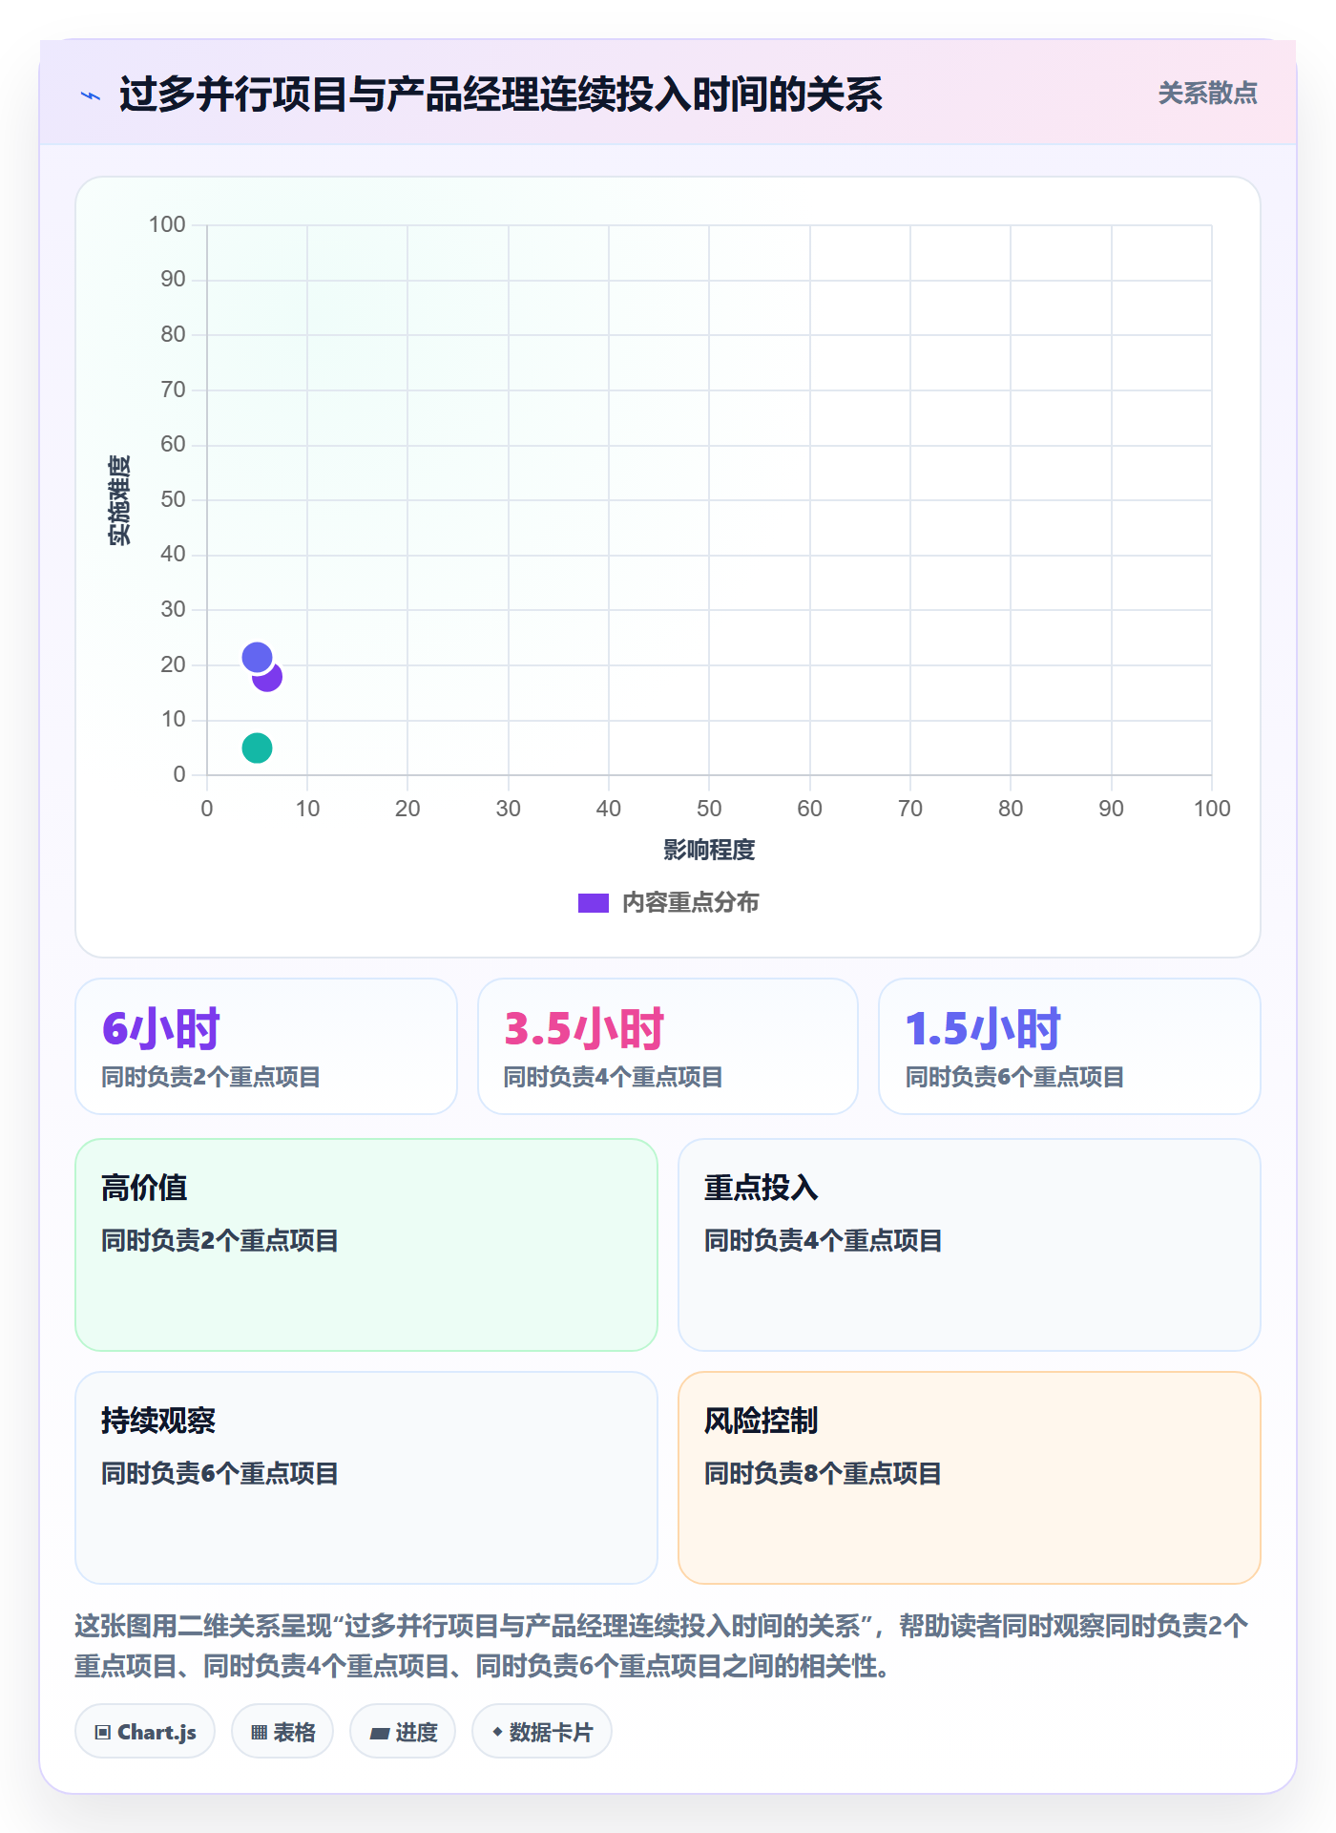Click the 进度 tag
The image size is (1336, 1833).
403,1731
